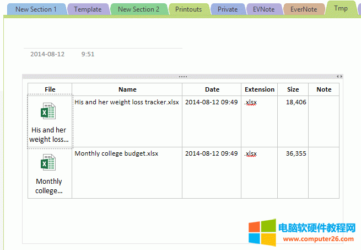Click the note container's dotted drag handle
Image resolution: width=361 pixels, height=250 pixels.
[182, 76]
